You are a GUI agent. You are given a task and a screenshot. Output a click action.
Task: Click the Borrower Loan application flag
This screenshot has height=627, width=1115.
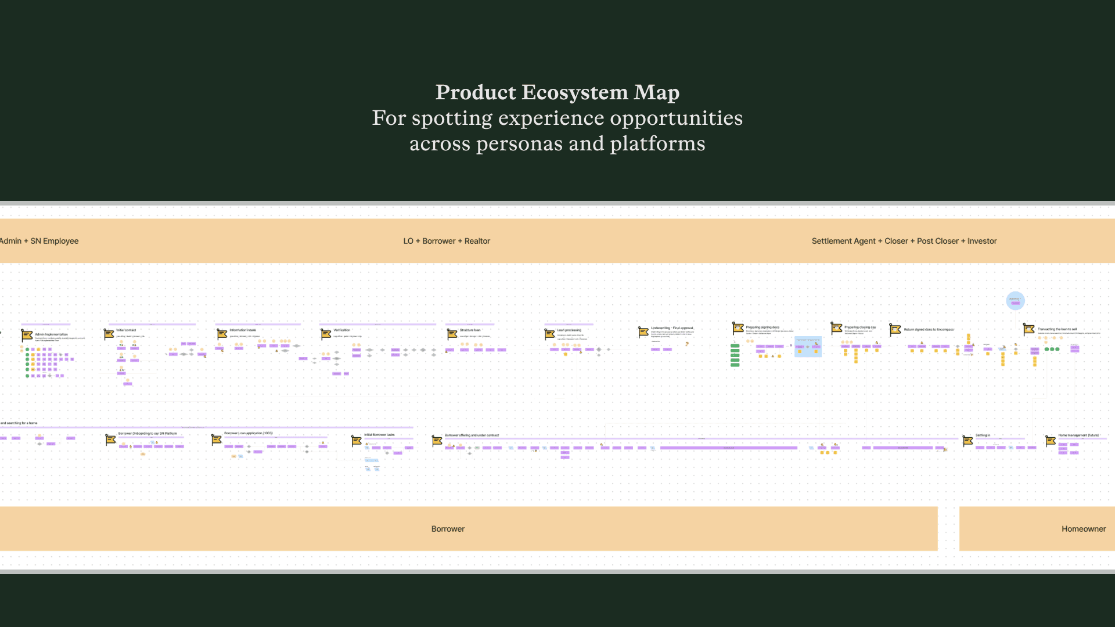216,439
